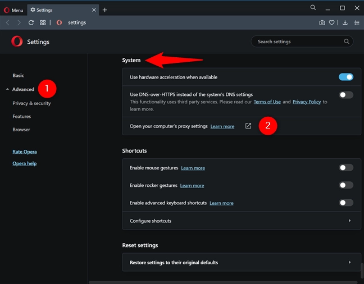Open the Opera Menu button
Screen dimensions: 364x284
click(13, 10)
